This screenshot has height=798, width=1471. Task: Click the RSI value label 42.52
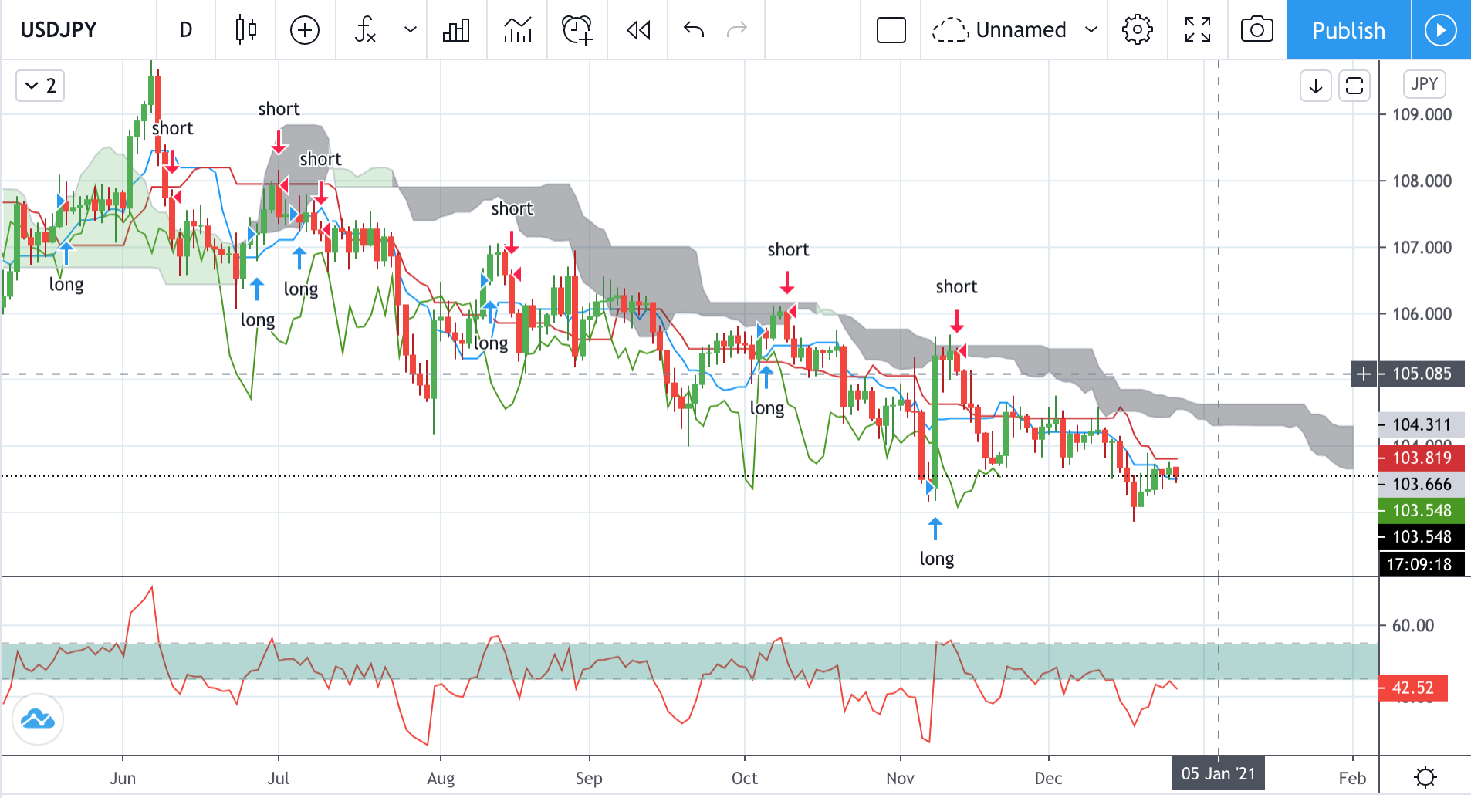click(x=1412, y=688)
